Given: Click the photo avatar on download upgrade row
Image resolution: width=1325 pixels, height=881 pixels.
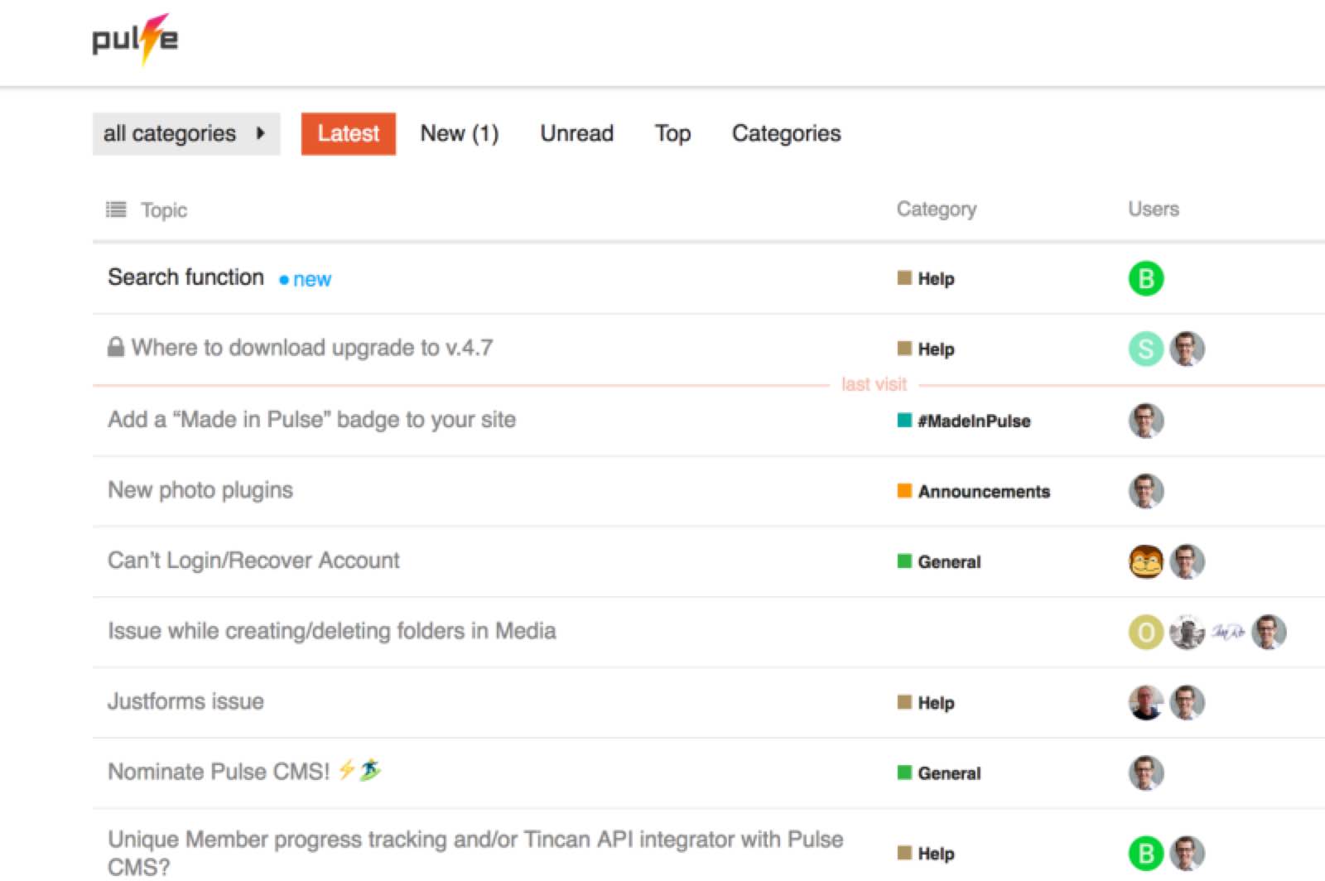Looking at the screenshot, I should click(1187, 349).
